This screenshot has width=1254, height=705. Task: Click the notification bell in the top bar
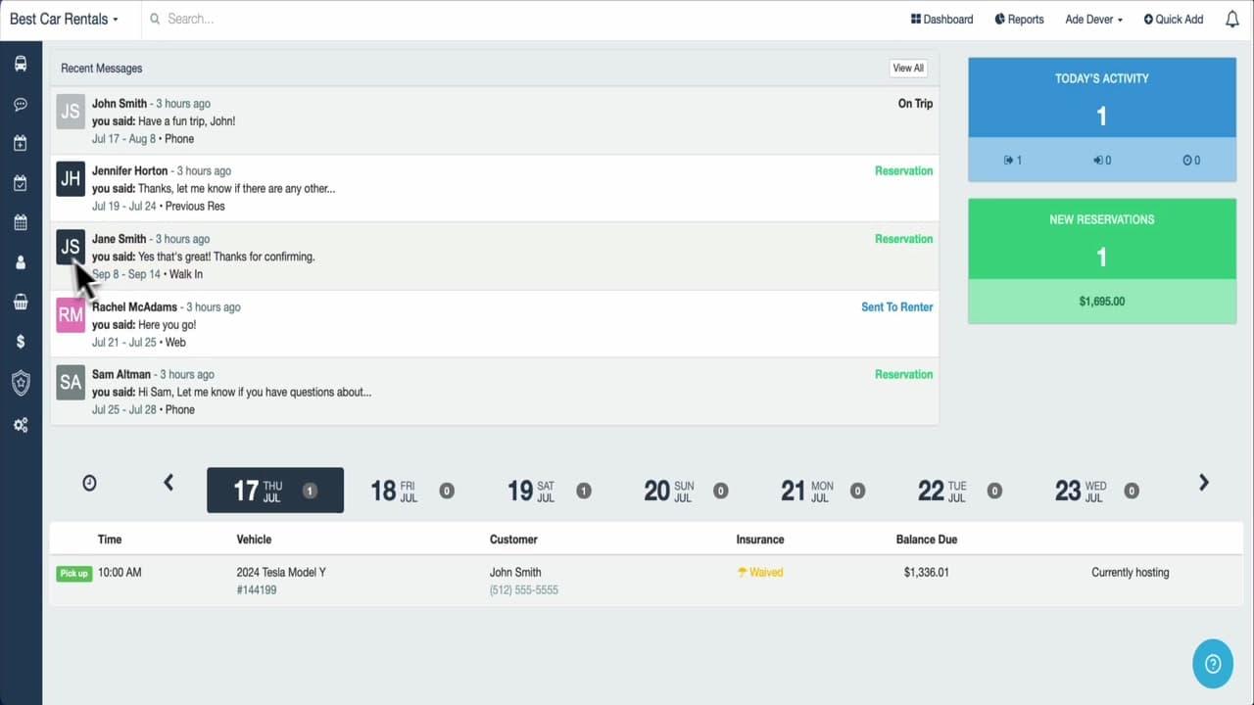click(1231, 19)
